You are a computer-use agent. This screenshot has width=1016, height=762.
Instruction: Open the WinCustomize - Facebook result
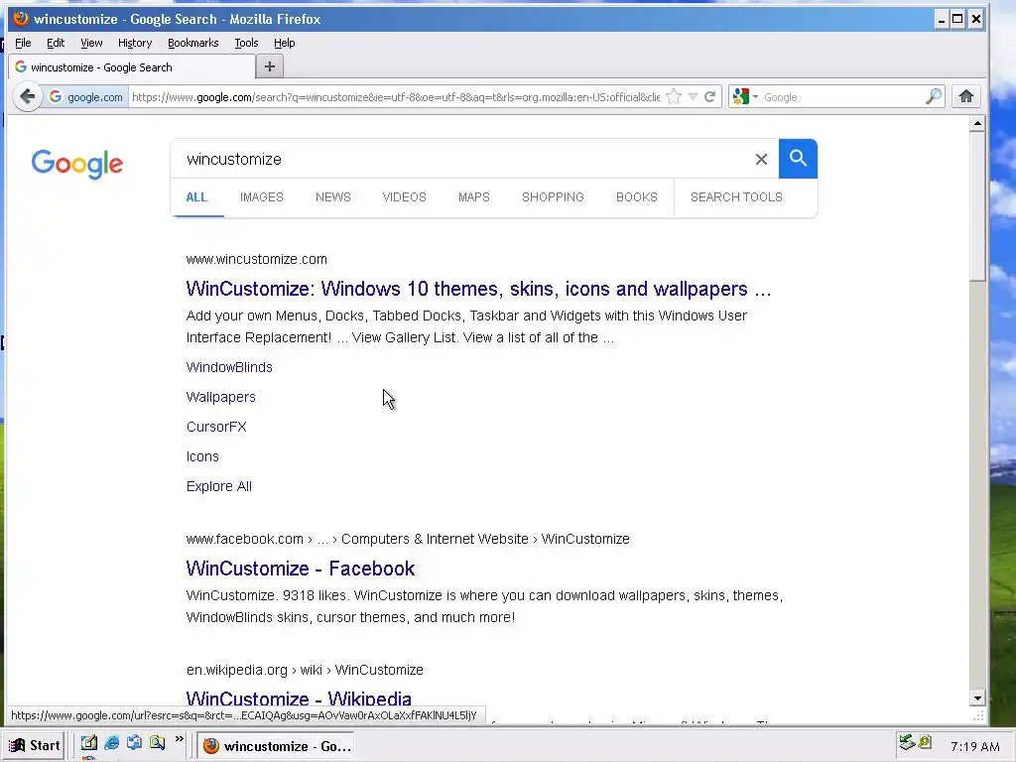pyautogui.click(x=300, y=569)
